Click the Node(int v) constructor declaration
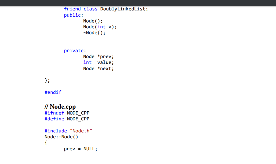 click(x=99, y=27)
